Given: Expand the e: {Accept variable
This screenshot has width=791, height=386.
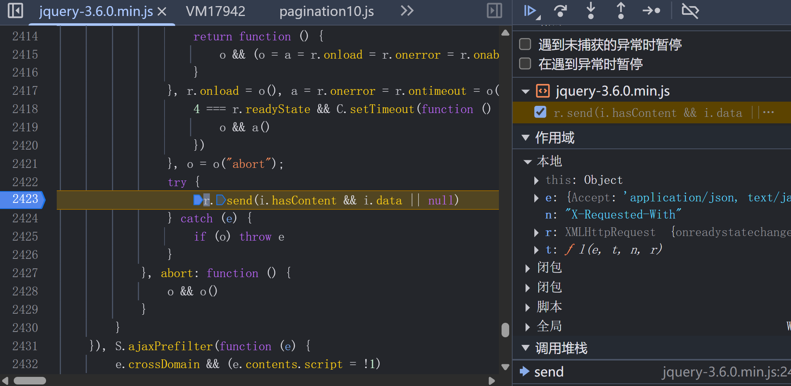Looking at the screenshot, I should [x=536, y=198].
